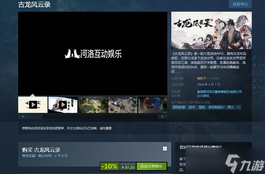Viewport: 265px width, 174px height.
Task: Open publisher link 心火游戏
Action: [203, 96]
